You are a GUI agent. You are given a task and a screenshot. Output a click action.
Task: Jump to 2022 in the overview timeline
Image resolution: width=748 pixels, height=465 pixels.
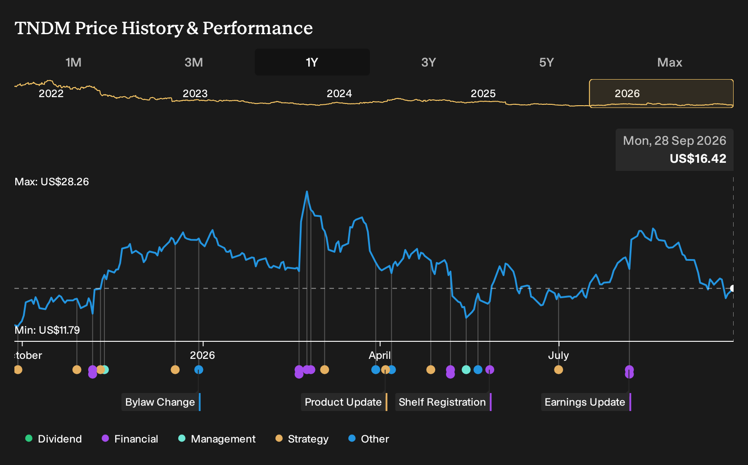click(x=51, y=94)
